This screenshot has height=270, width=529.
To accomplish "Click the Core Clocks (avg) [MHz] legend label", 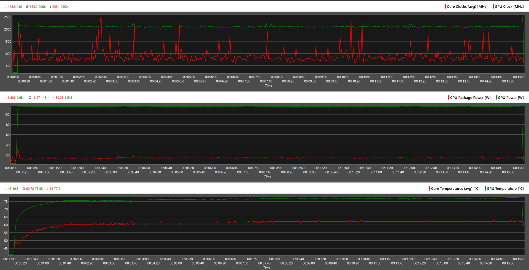I will (x=467, y=7).
